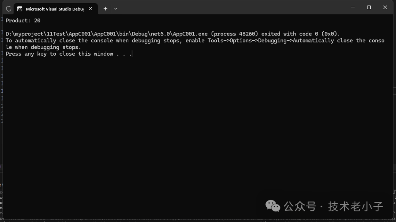
Task: Click "Press any key to close this window" text
Action: click(x=59, y=54)
